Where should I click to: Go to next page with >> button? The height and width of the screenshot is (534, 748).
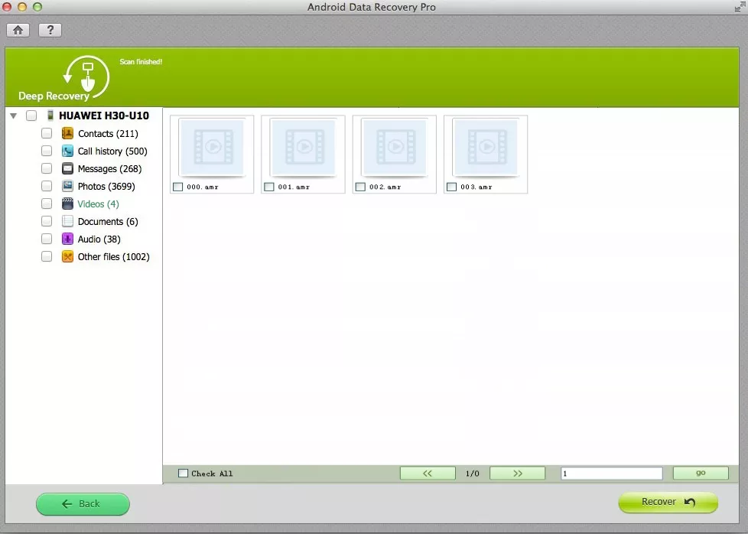(x=518, y=474)
